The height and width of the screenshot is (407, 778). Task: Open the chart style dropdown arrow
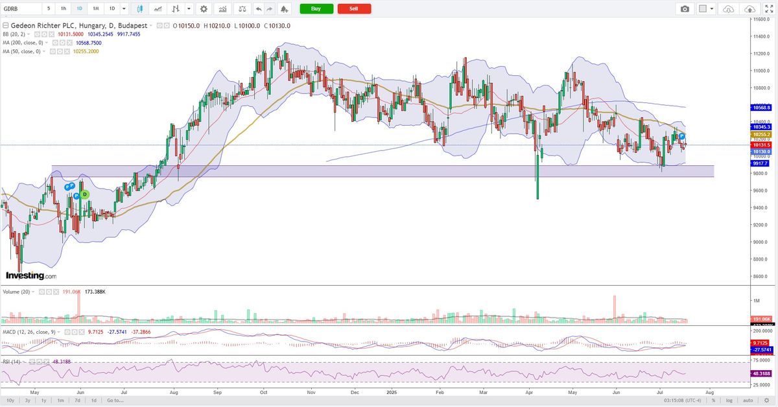[x=189, y=9]
